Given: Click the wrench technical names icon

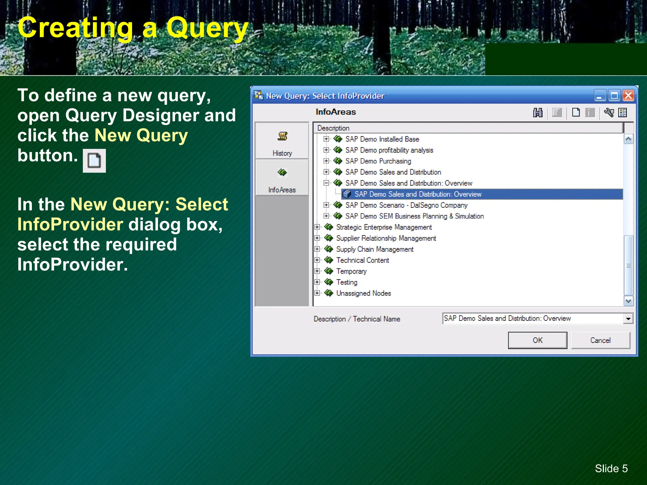Looking at the screenshot, I should pyautogui.click(x=609, y=112).
